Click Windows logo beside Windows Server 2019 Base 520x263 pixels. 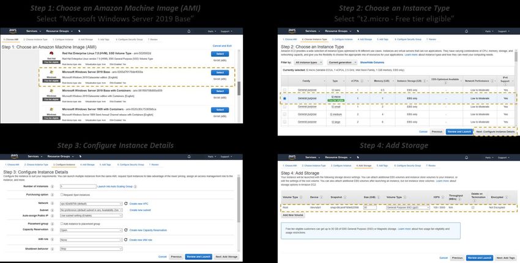pos(51,72)
